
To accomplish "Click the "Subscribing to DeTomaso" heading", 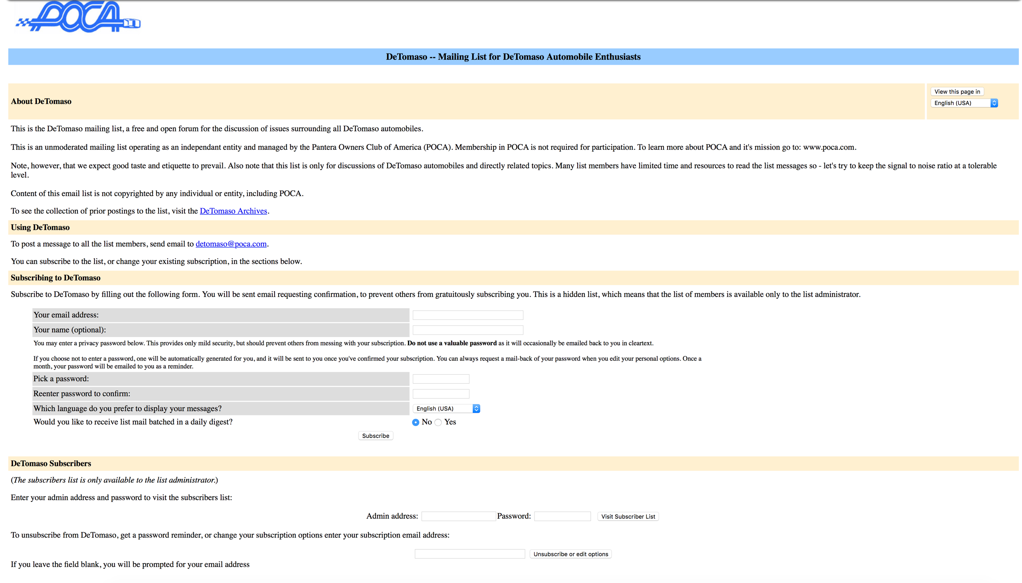I will click(x=55, y=278).
